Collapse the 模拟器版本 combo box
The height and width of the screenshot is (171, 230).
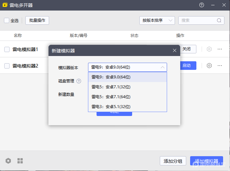(x=128, y=67)
